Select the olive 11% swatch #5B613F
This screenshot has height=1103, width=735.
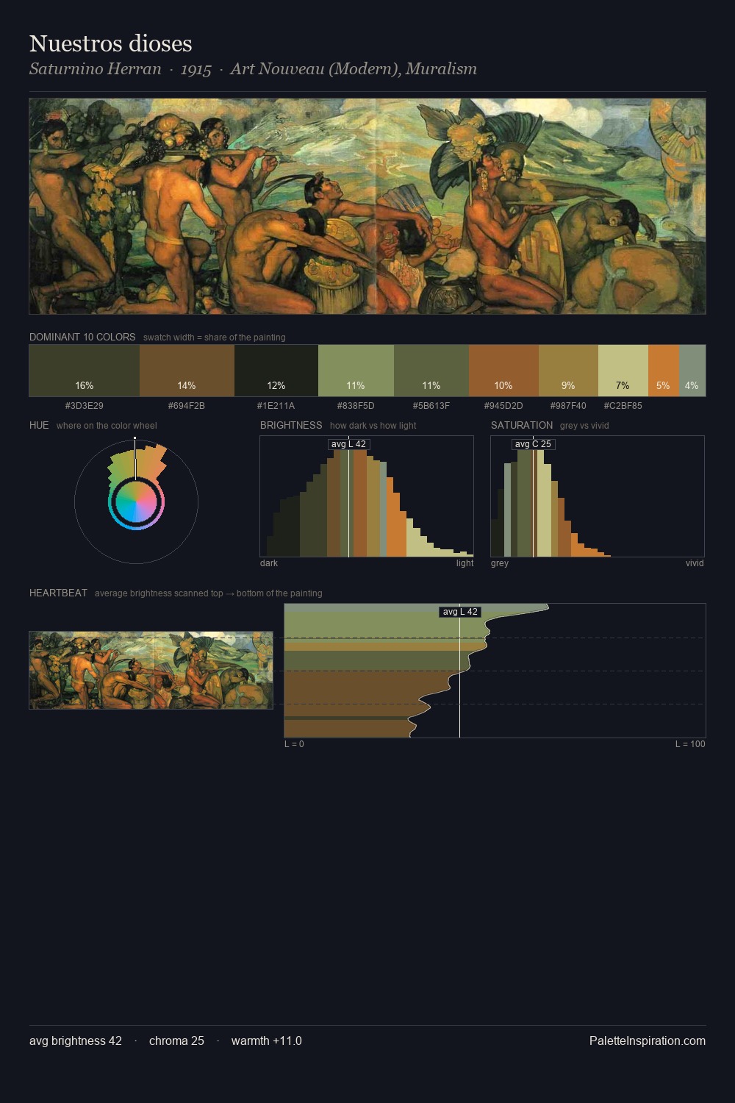pos(431,371)
